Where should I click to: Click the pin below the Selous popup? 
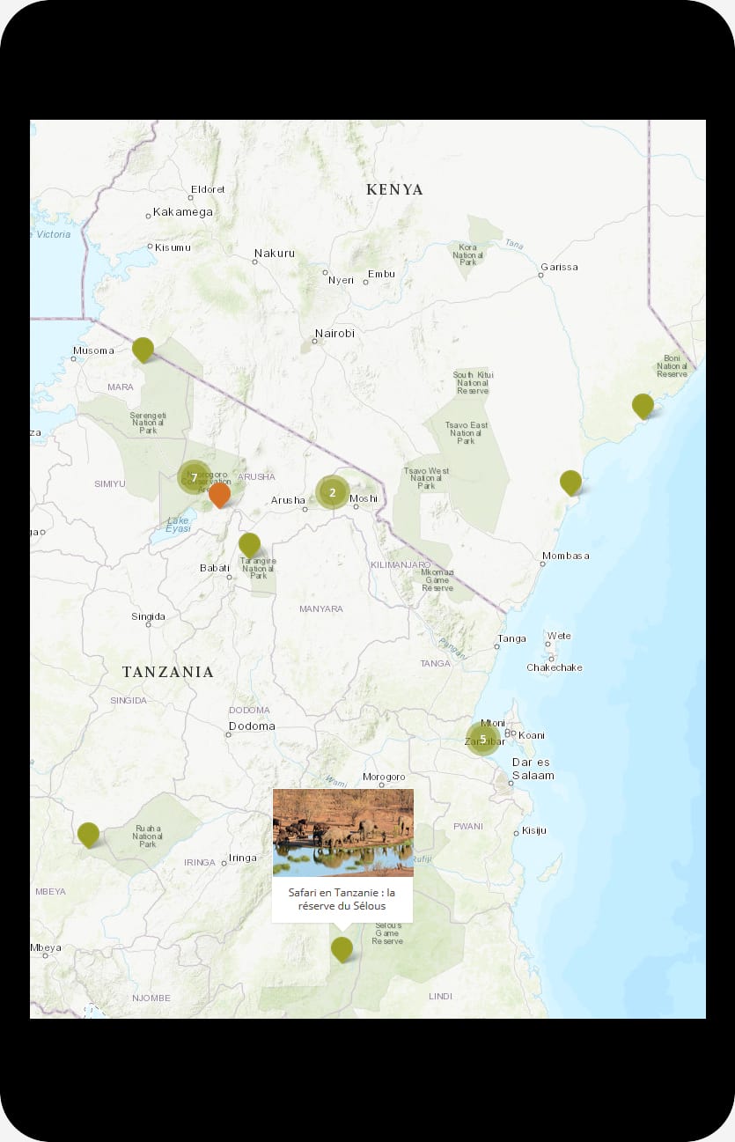(x=342, y=948)
